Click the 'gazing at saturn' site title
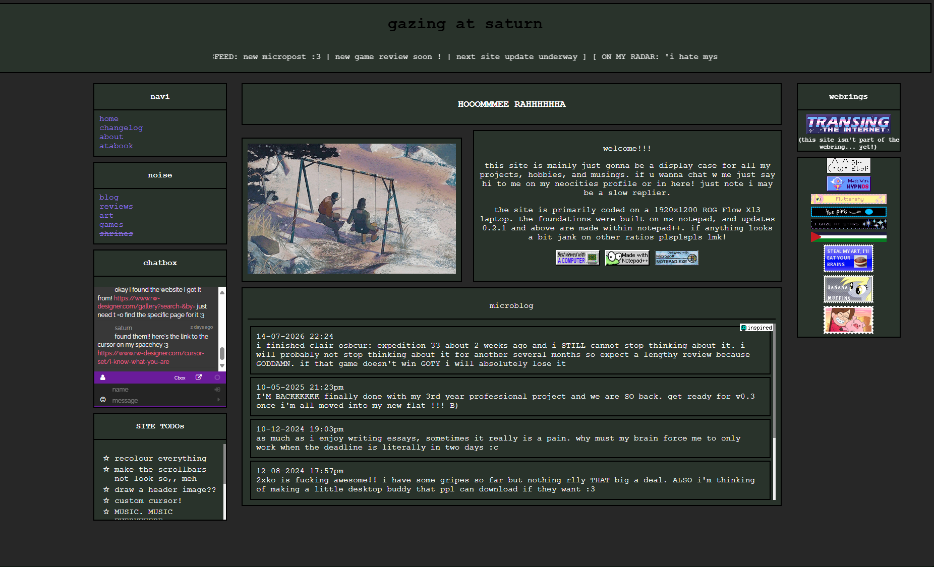This screenshot has width=934, height=567. point(465,24)
